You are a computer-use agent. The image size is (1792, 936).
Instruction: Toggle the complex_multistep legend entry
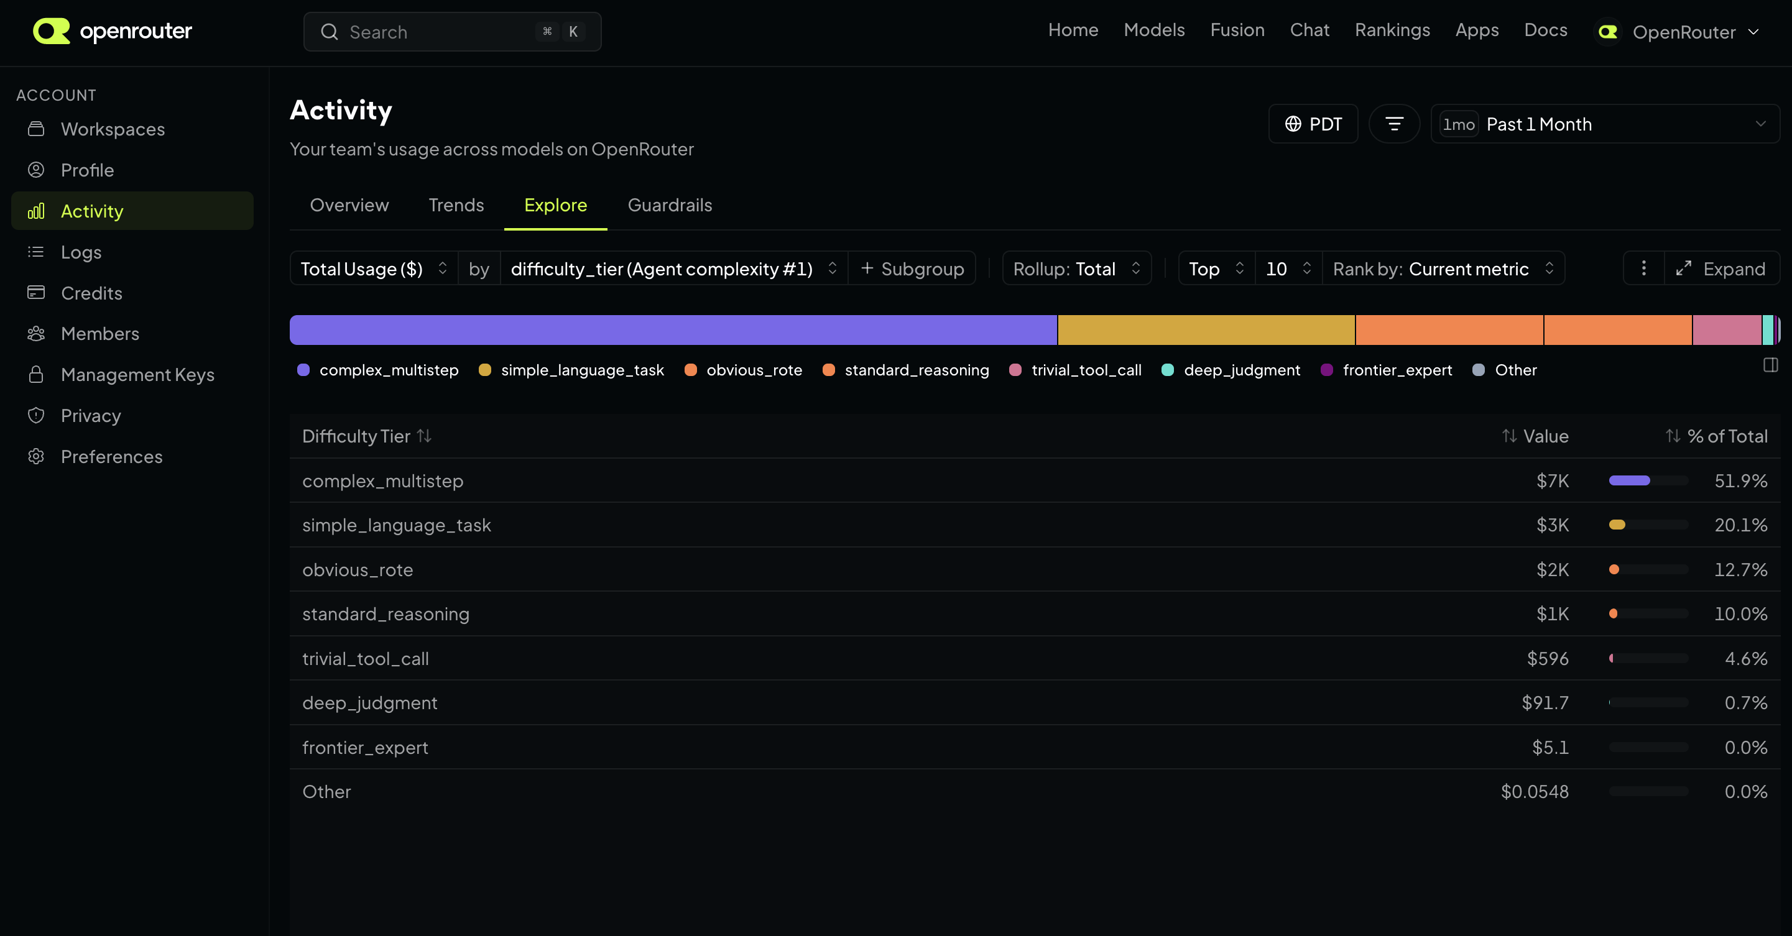pyautogui.click(x=378, y=370)
